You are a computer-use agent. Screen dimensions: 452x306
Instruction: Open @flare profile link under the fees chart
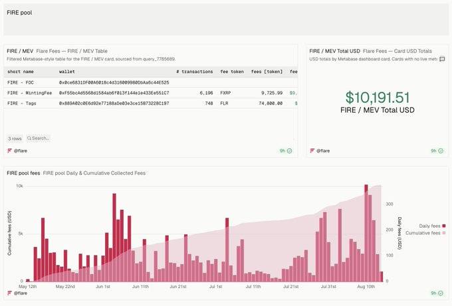(x=21, y=293)
